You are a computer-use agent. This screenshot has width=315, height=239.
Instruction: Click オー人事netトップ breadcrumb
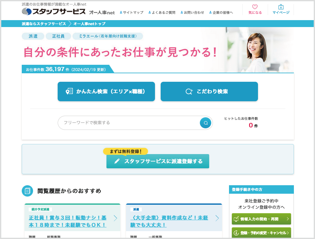coord(89,24)
